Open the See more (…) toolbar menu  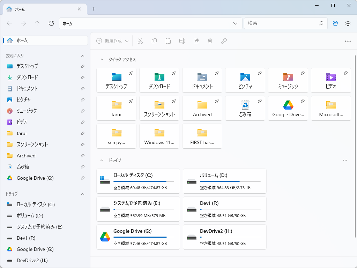[348, 40]
